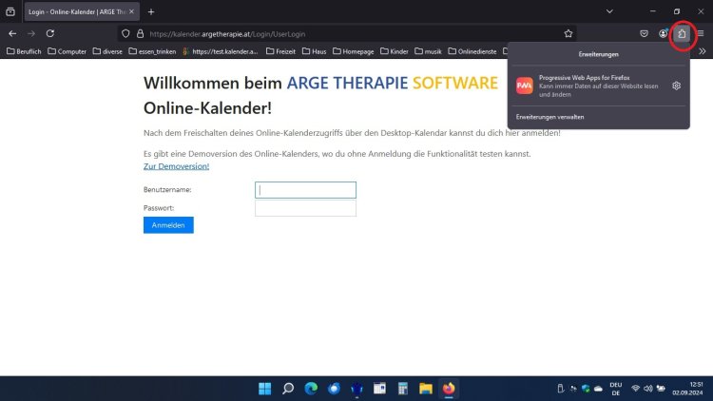Open the Firefox hamburger menu
The height and width of the screenshot is (401, 713).
coord(701,33)
